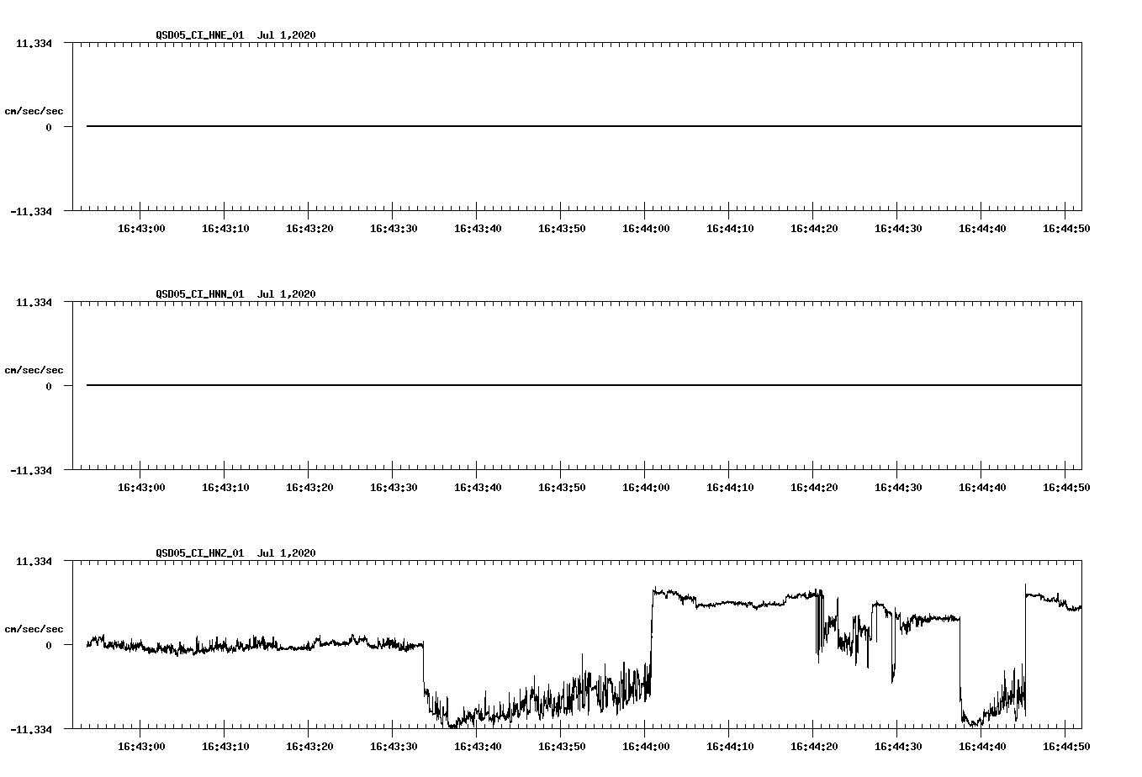Click 16:44:10 time label under HNN plot

730,488
